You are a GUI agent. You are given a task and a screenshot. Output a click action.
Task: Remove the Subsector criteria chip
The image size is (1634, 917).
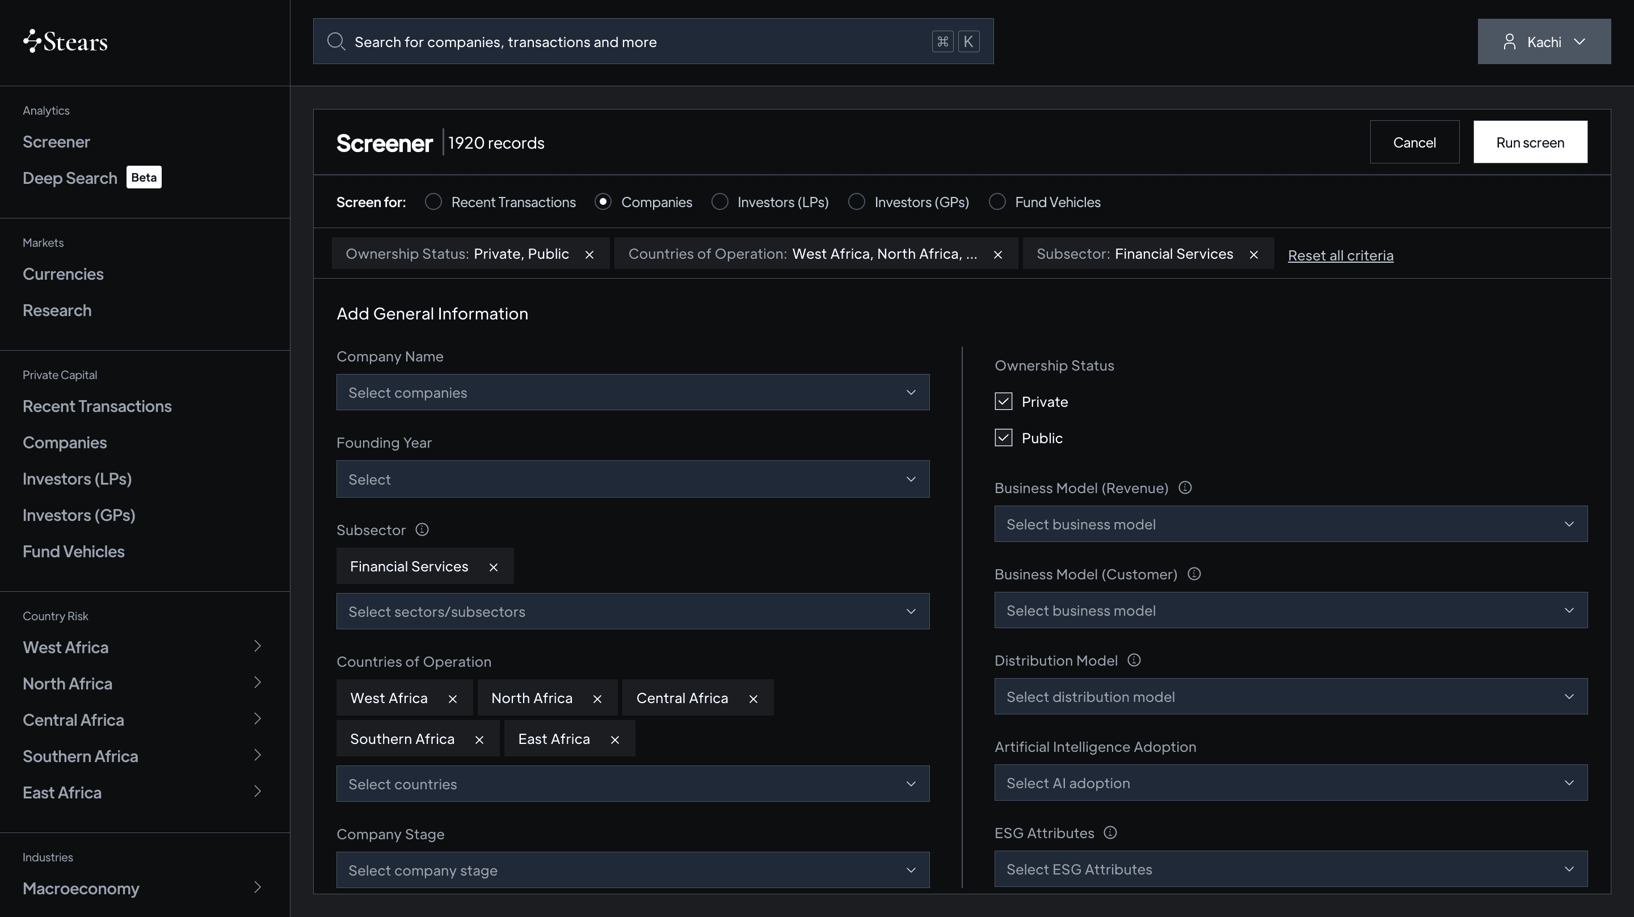point(1253,254)
